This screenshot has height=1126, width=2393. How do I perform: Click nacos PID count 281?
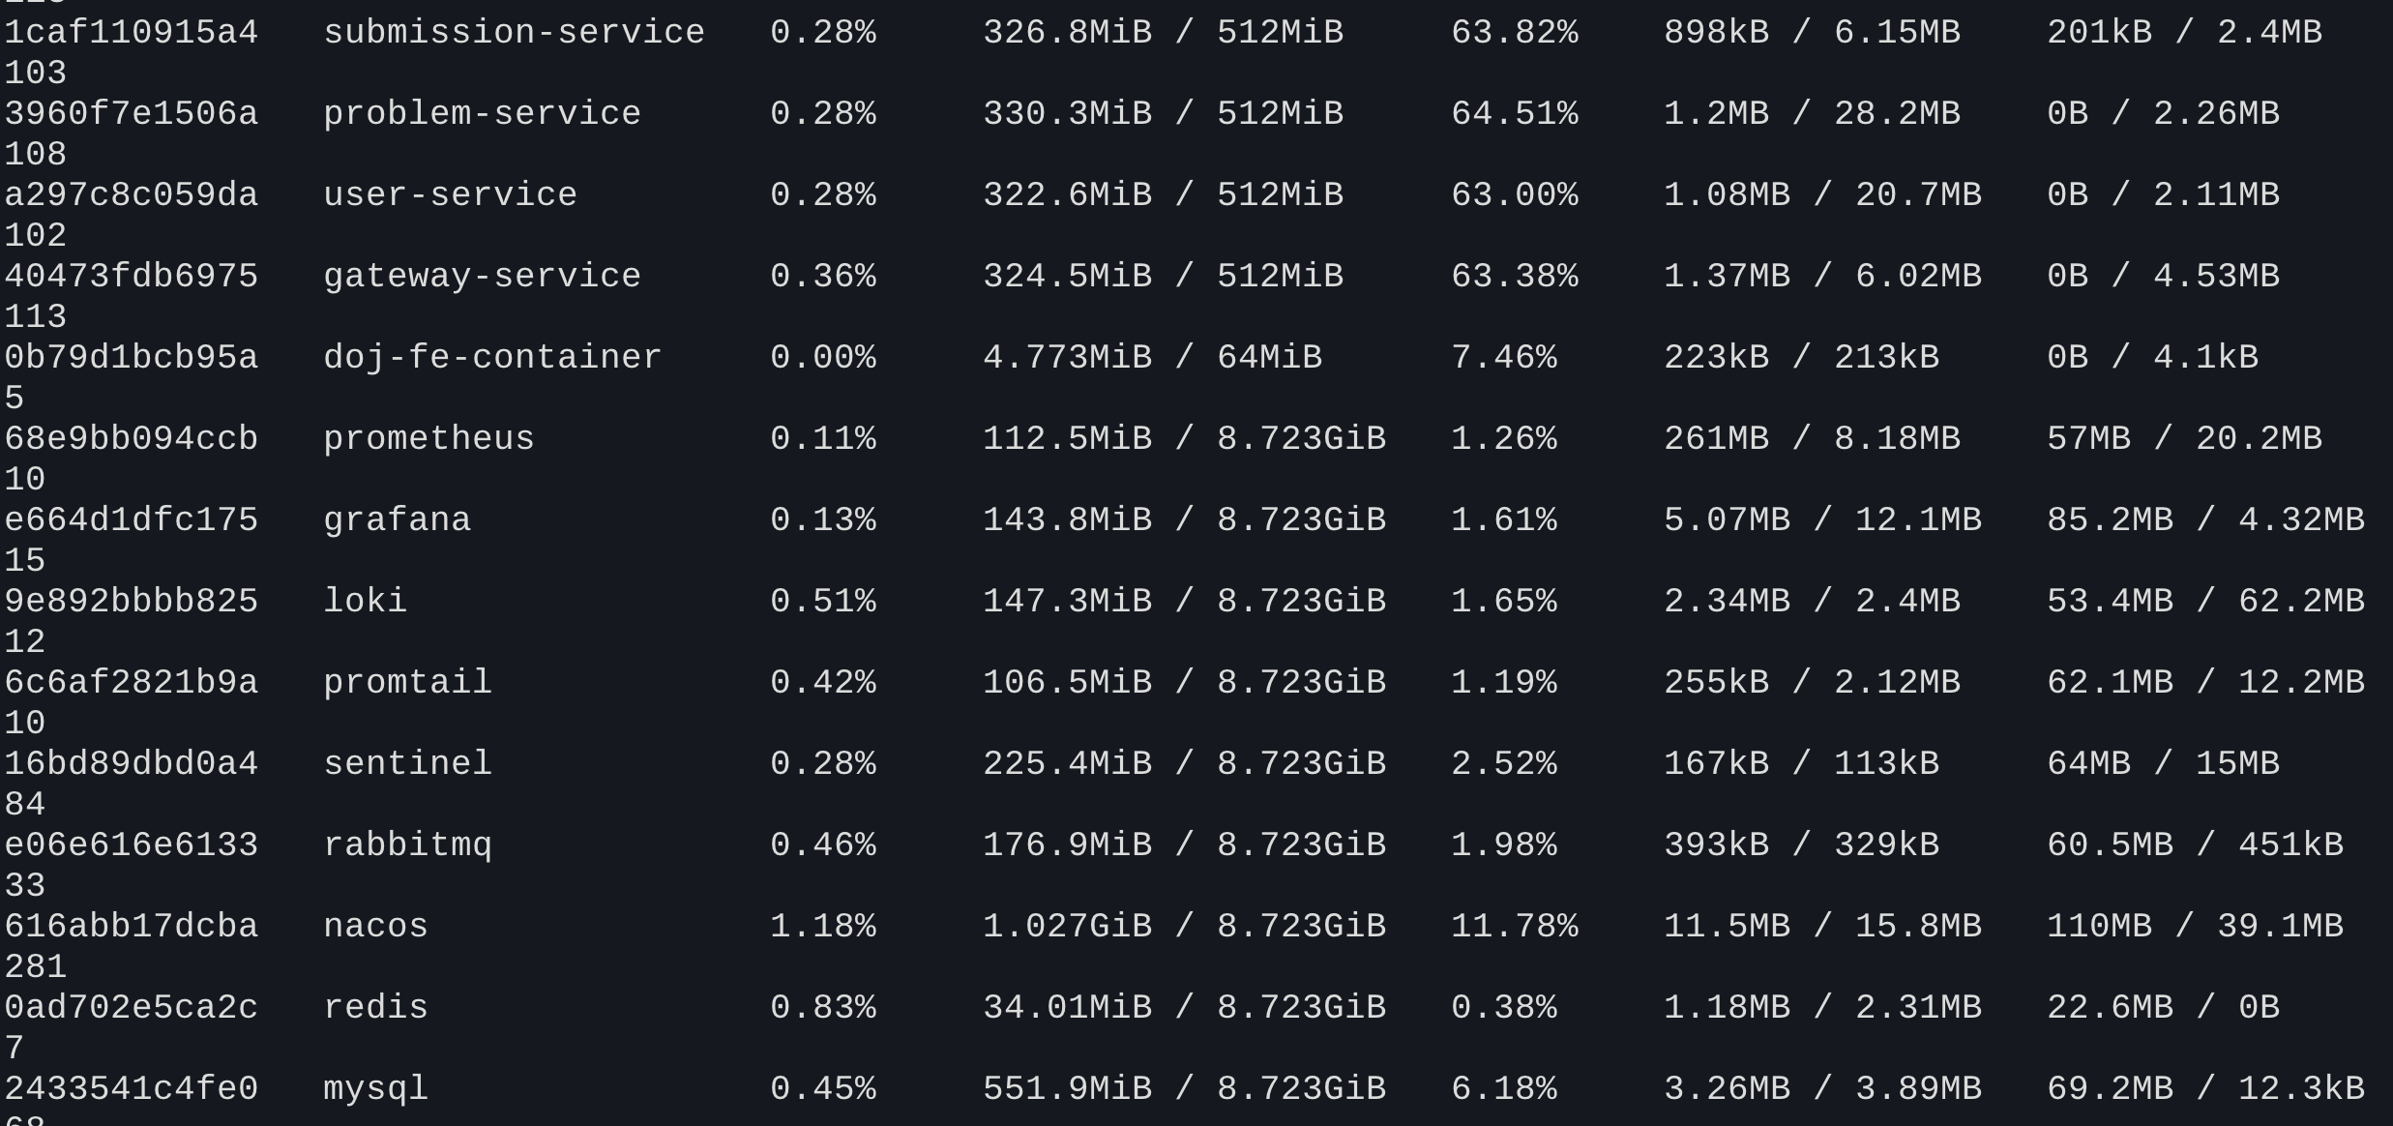36,967
